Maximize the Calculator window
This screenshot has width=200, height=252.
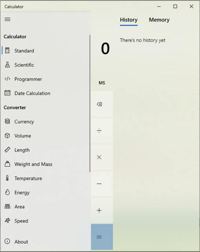[x=175, y=6]
